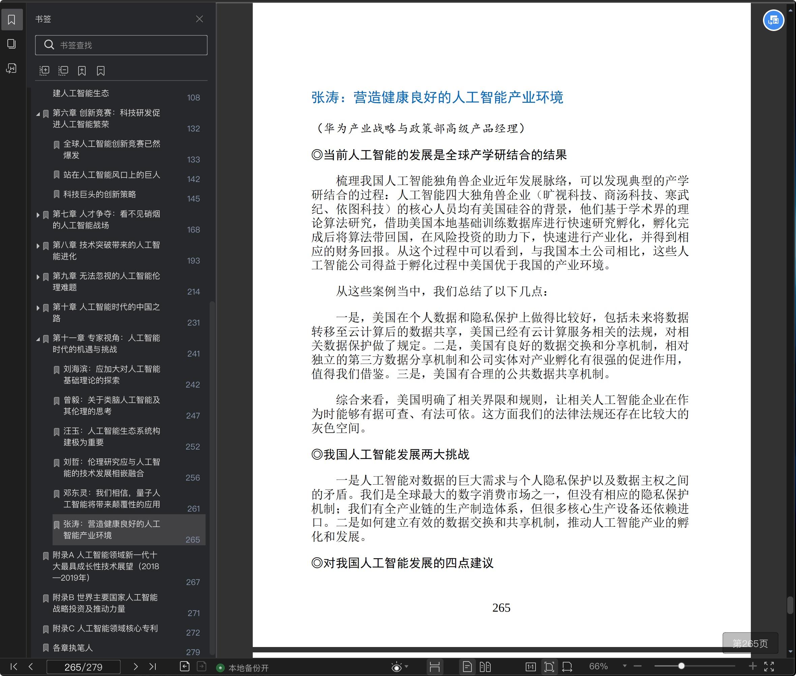Click the bookmark search field
This screenshot has width=796, height=676.
[x=121, y=45]
